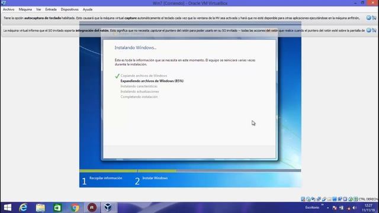Open the Action Center flag icon

[x=335, y=208]
